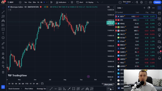
Task: Open the select layout square icon
Action: (x=120, y=2)
